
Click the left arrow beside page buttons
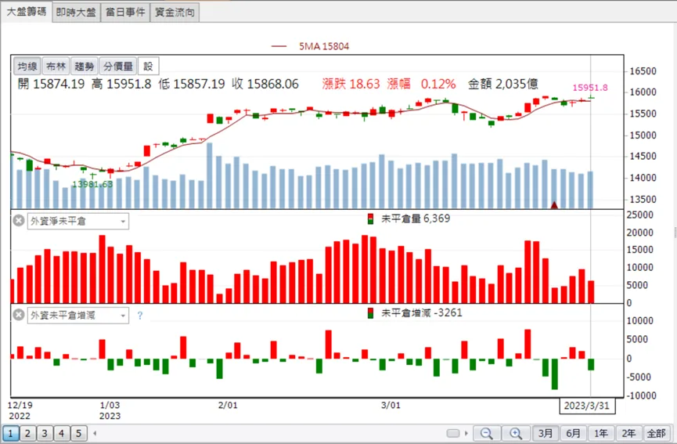[95, 433]
